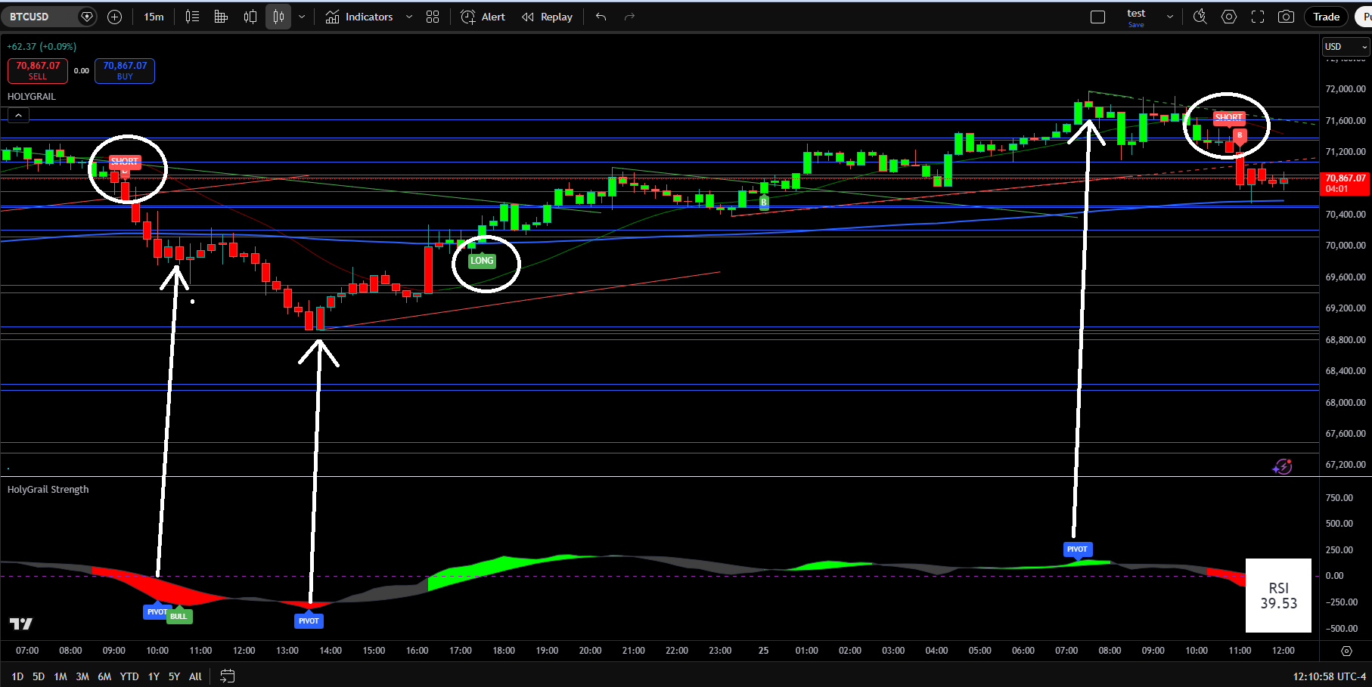
Task: Select the single-pane layout setup square
Action: point(1098,17)
